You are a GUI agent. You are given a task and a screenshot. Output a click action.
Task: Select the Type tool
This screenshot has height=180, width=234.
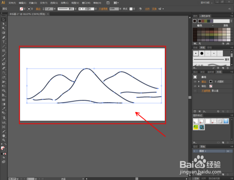pyautogui.click(x=4, y=42)
